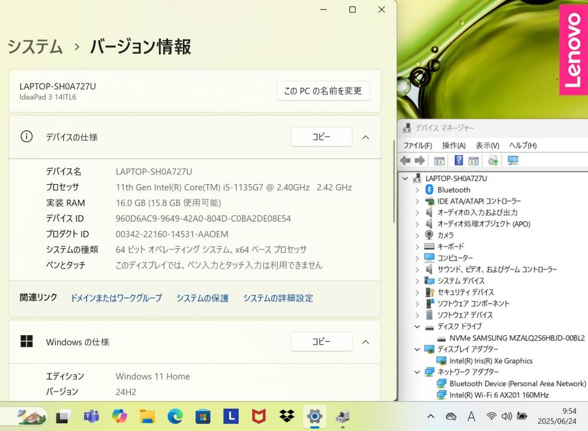Click the processor value i5-1135G7 text
The image size is (588, 431).
click(x=233, y=188)
